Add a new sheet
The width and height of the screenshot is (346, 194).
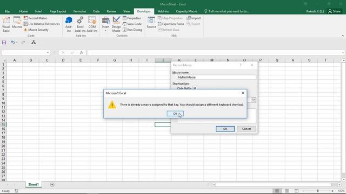tap(52, 185)
